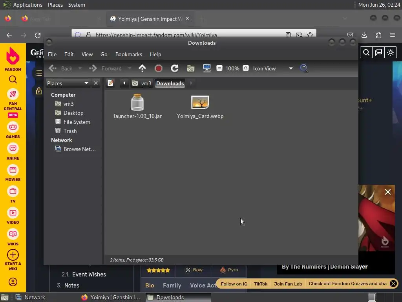This screenshot has height=302, width=402.
Task: Open Anime icon in Fandom sidebar
Action: coord(13,148)
